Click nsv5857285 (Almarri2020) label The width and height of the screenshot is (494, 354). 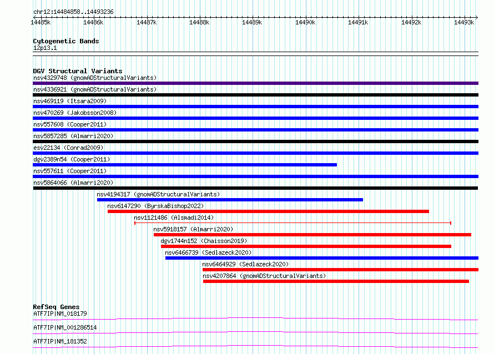[x=73, y=136]
